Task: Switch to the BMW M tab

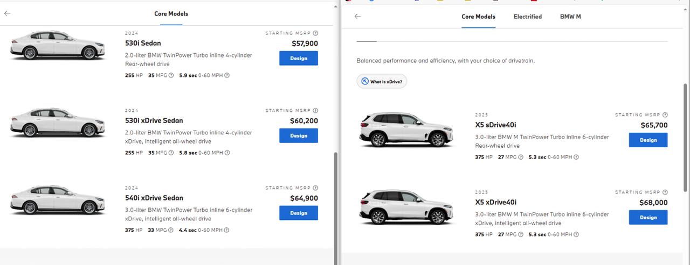Action: pos(570,17)
